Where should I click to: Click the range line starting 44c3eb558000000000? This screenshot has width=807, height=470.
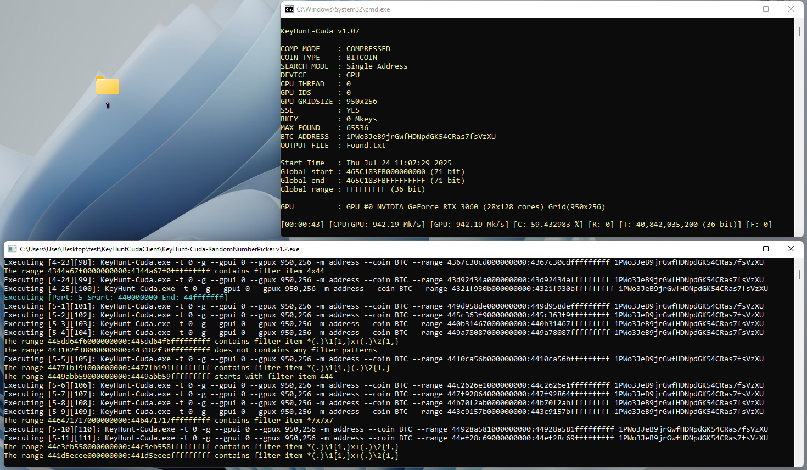click(201, 447)
